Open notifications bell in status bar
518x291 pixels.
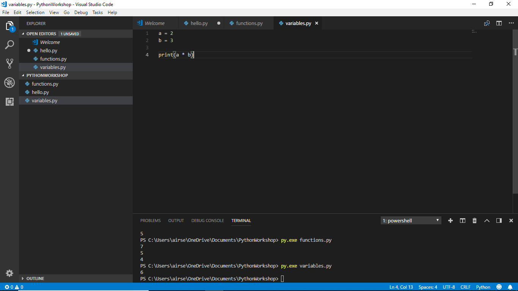[510, 287]
